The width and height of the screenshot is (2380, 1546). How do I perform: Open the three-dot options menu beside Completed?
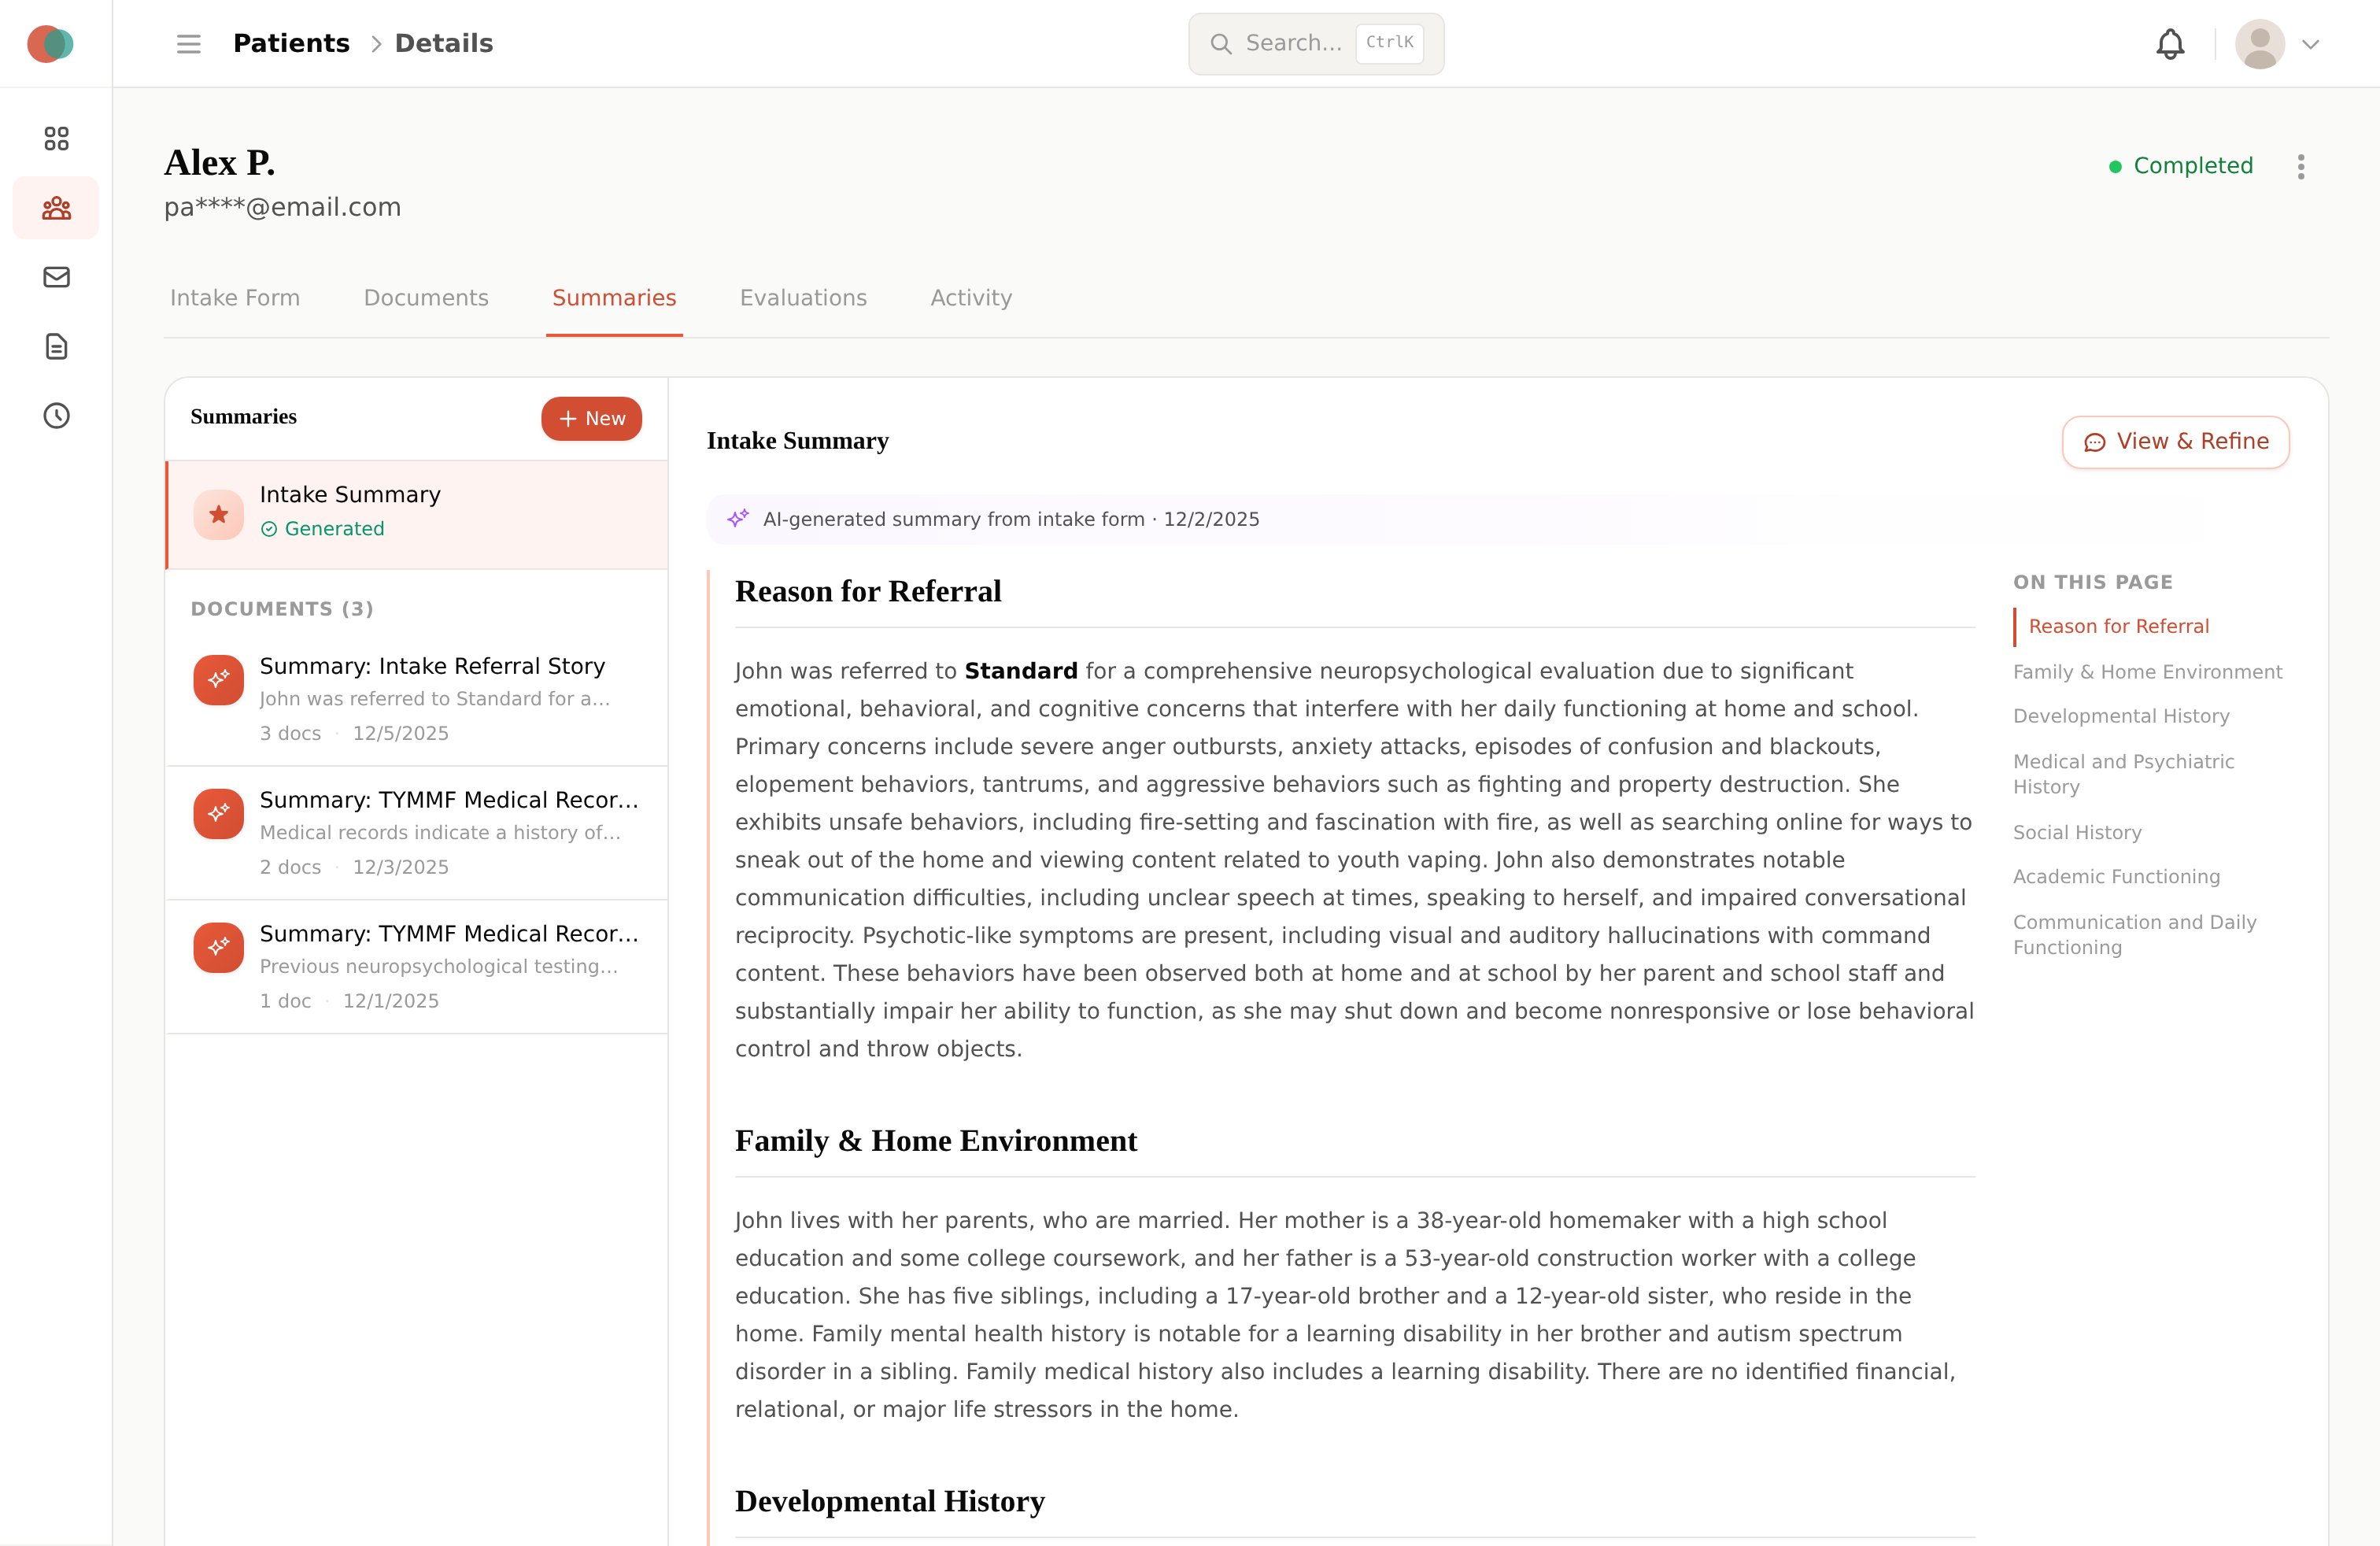coord(2301,166)
